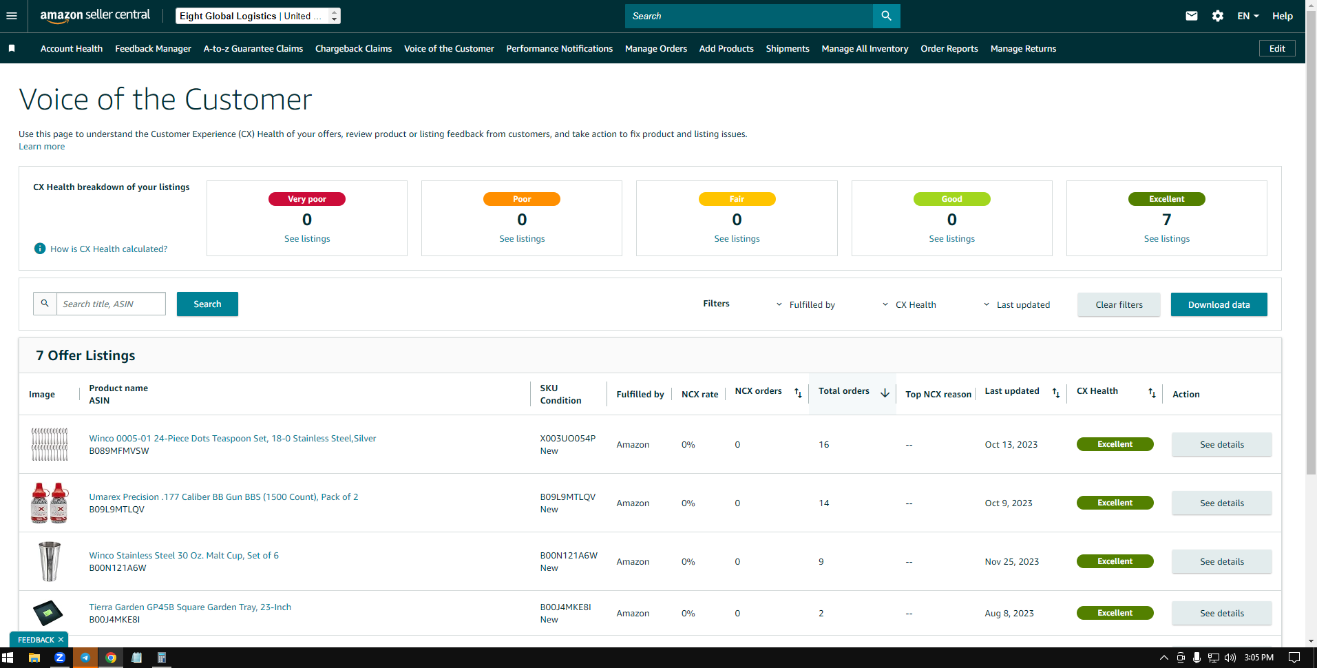Expand the CX Health filter

coord(909,304)
